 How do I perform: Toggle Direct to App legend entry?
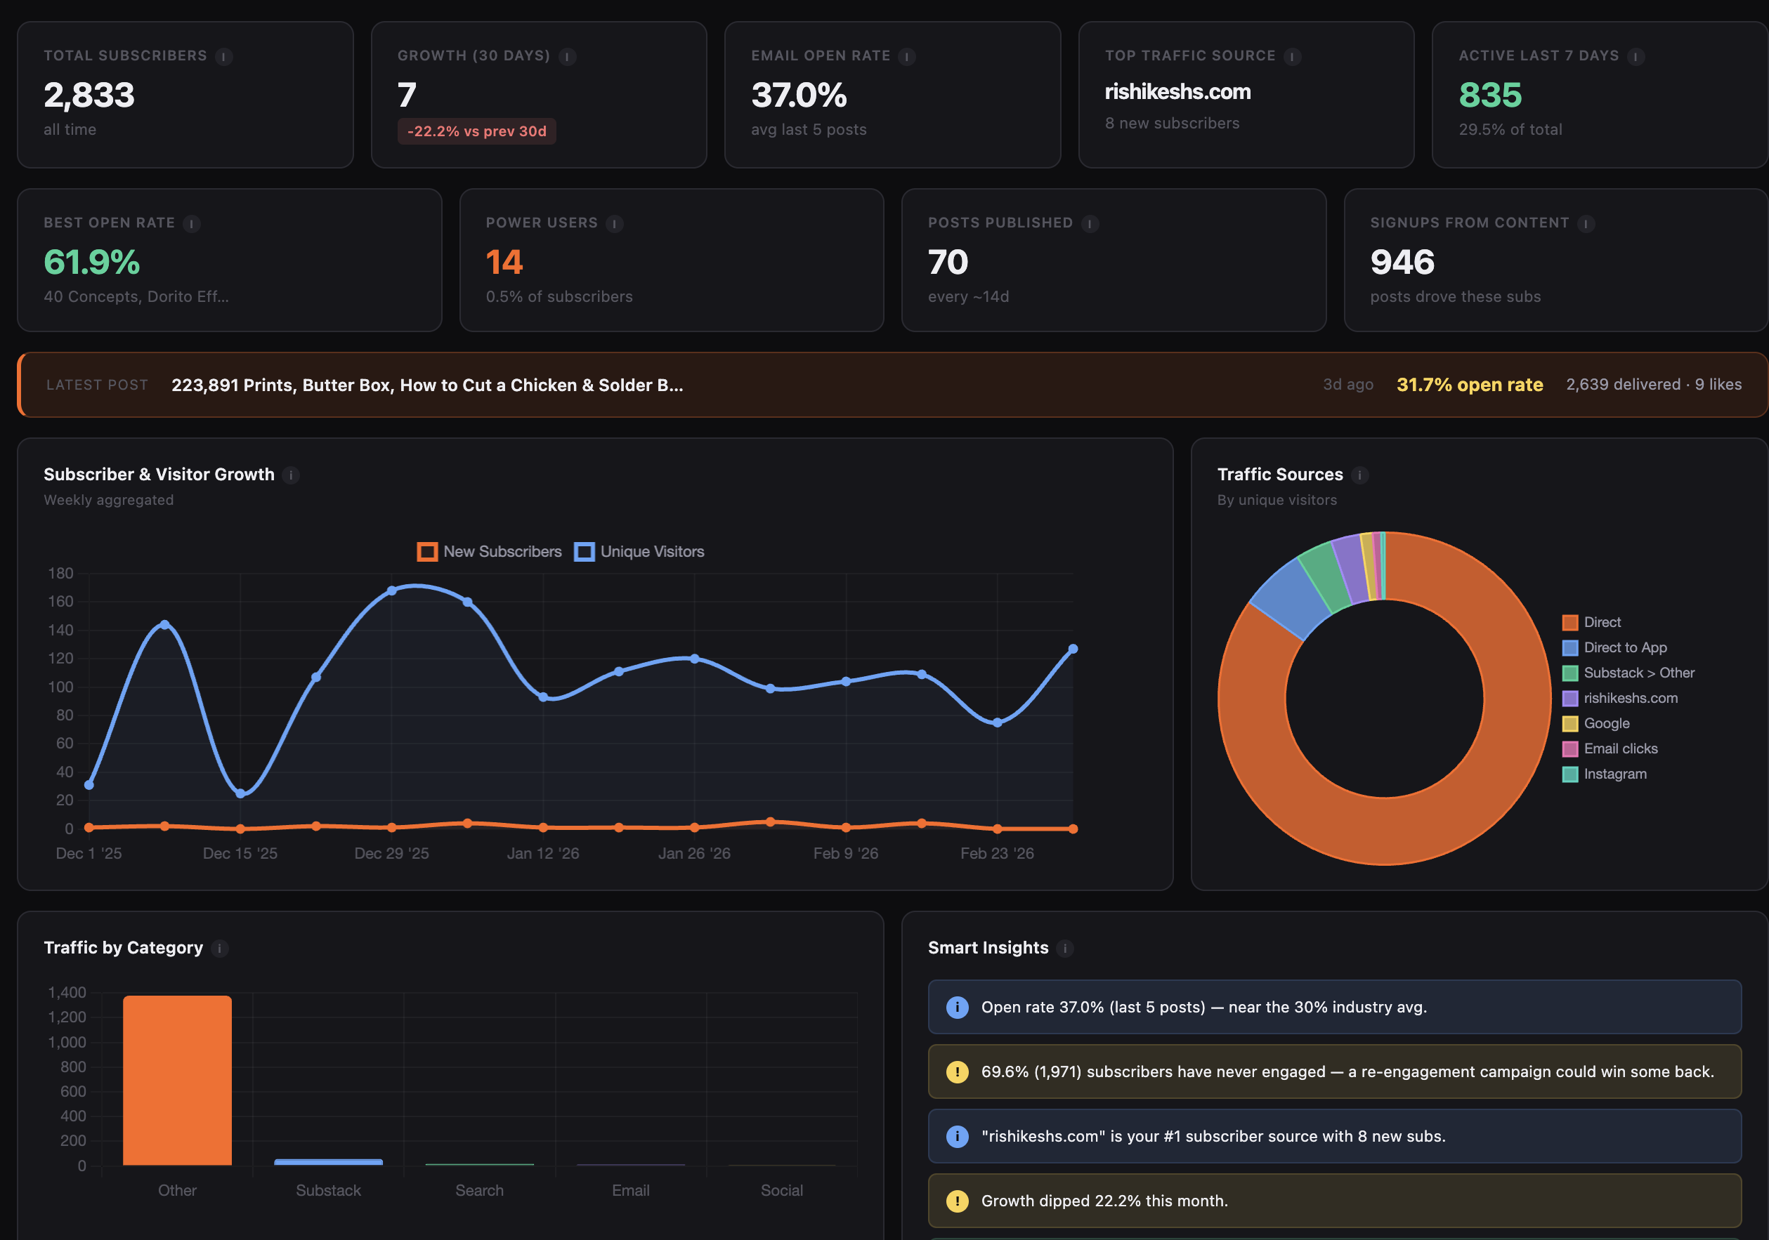pos(1624,647)
